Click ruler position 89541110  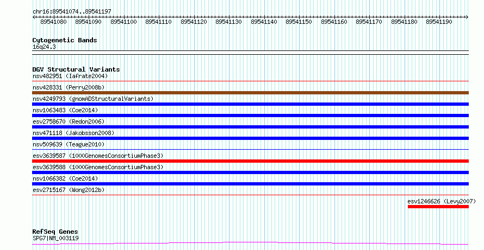pyautogui.click(x=158, y=22)
